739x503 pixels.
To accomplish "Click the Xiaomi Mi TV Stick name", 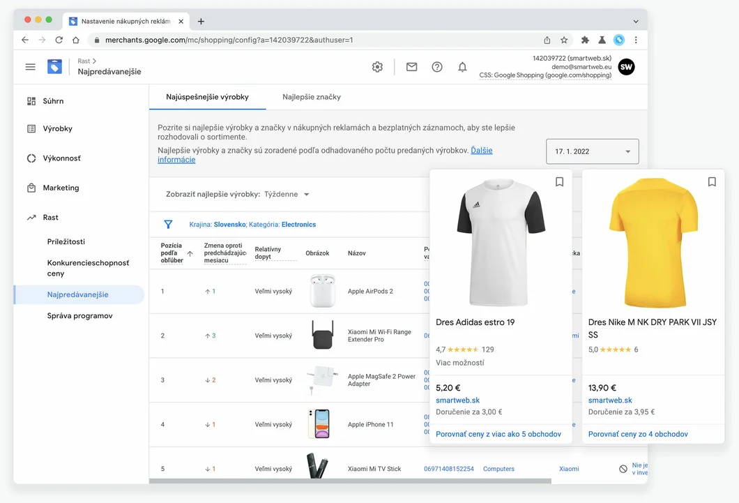I will [x=374, y=469].
